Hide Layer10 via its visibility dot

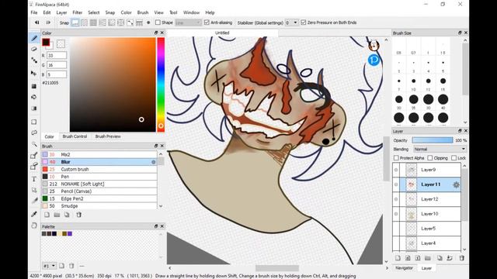click(396, 214)
